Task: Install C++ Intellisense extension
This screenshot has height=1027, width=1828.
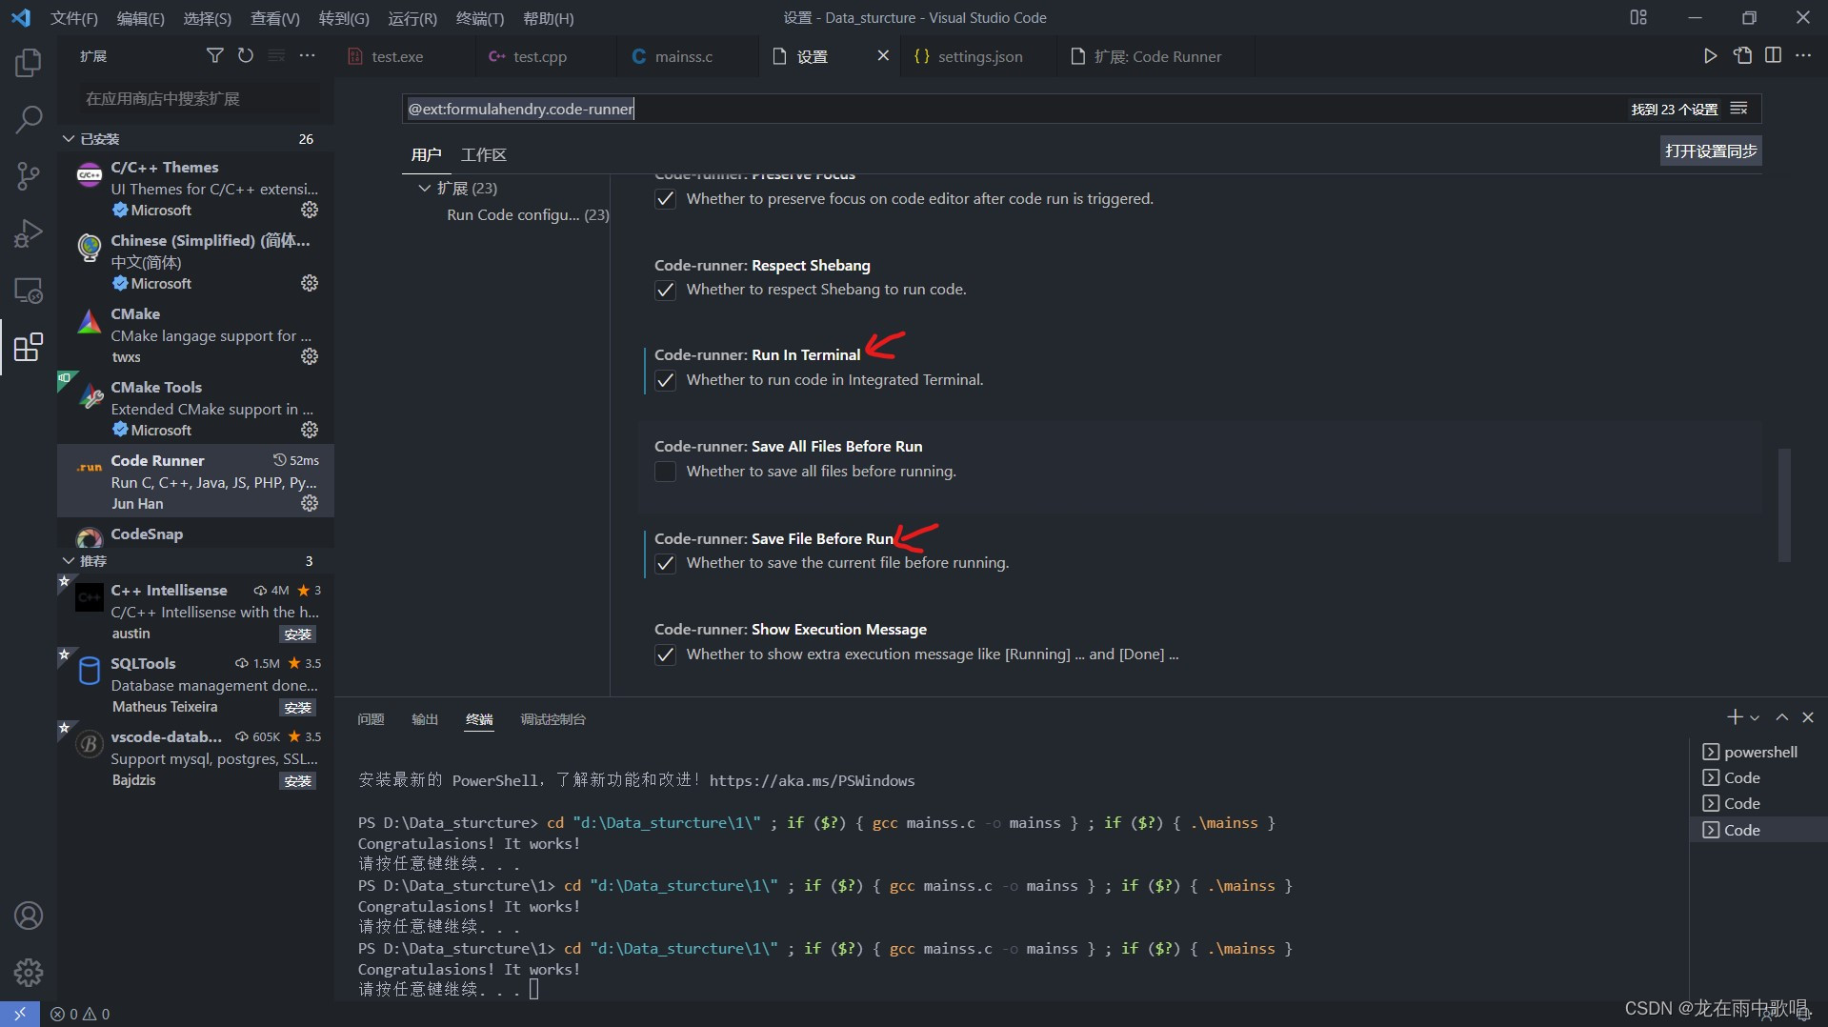Action: (x=298, y=634)
